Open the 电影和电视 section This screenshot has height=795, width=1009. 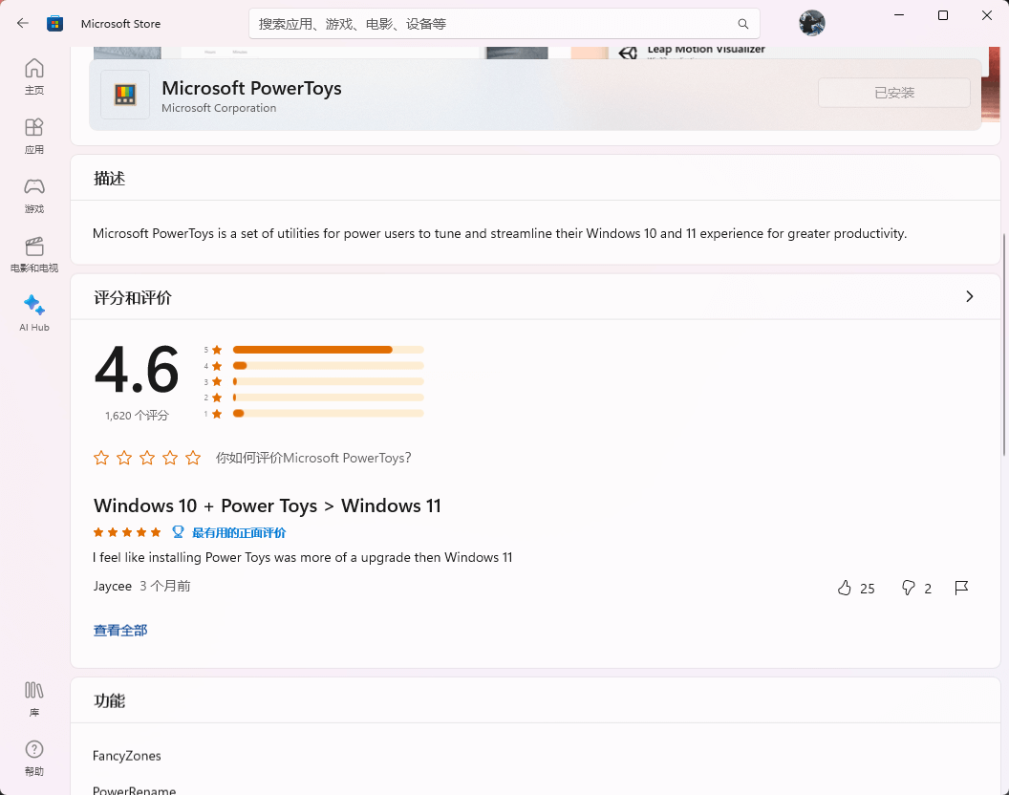(33, 253)
